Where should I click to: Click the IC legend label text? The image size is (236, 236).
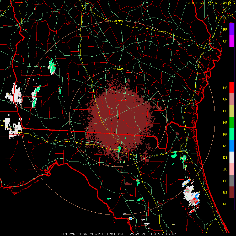225,169
